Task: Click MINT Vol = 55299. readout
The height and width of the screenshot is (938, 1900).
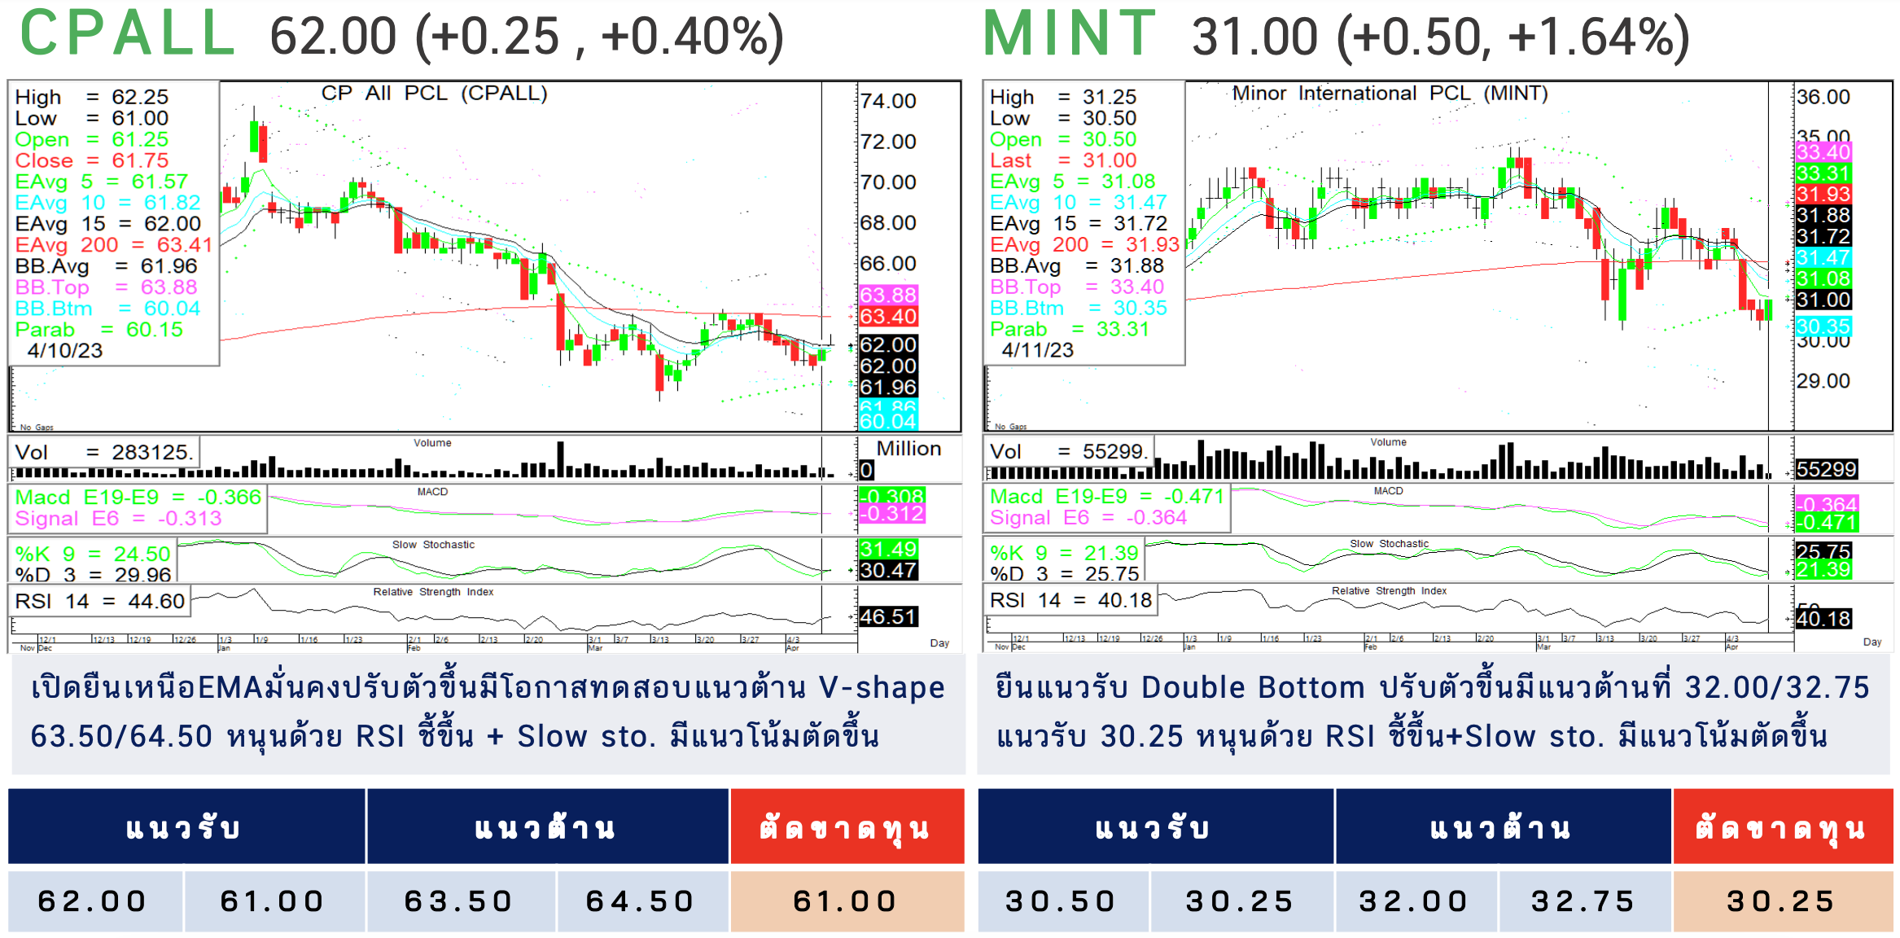Action: pos(1068,452)
